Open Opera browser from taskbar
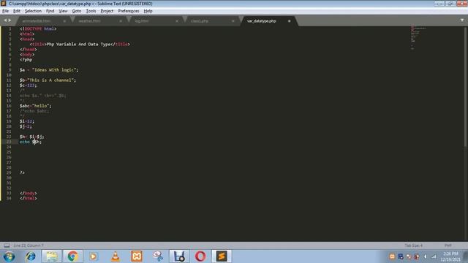 [200, 256]
